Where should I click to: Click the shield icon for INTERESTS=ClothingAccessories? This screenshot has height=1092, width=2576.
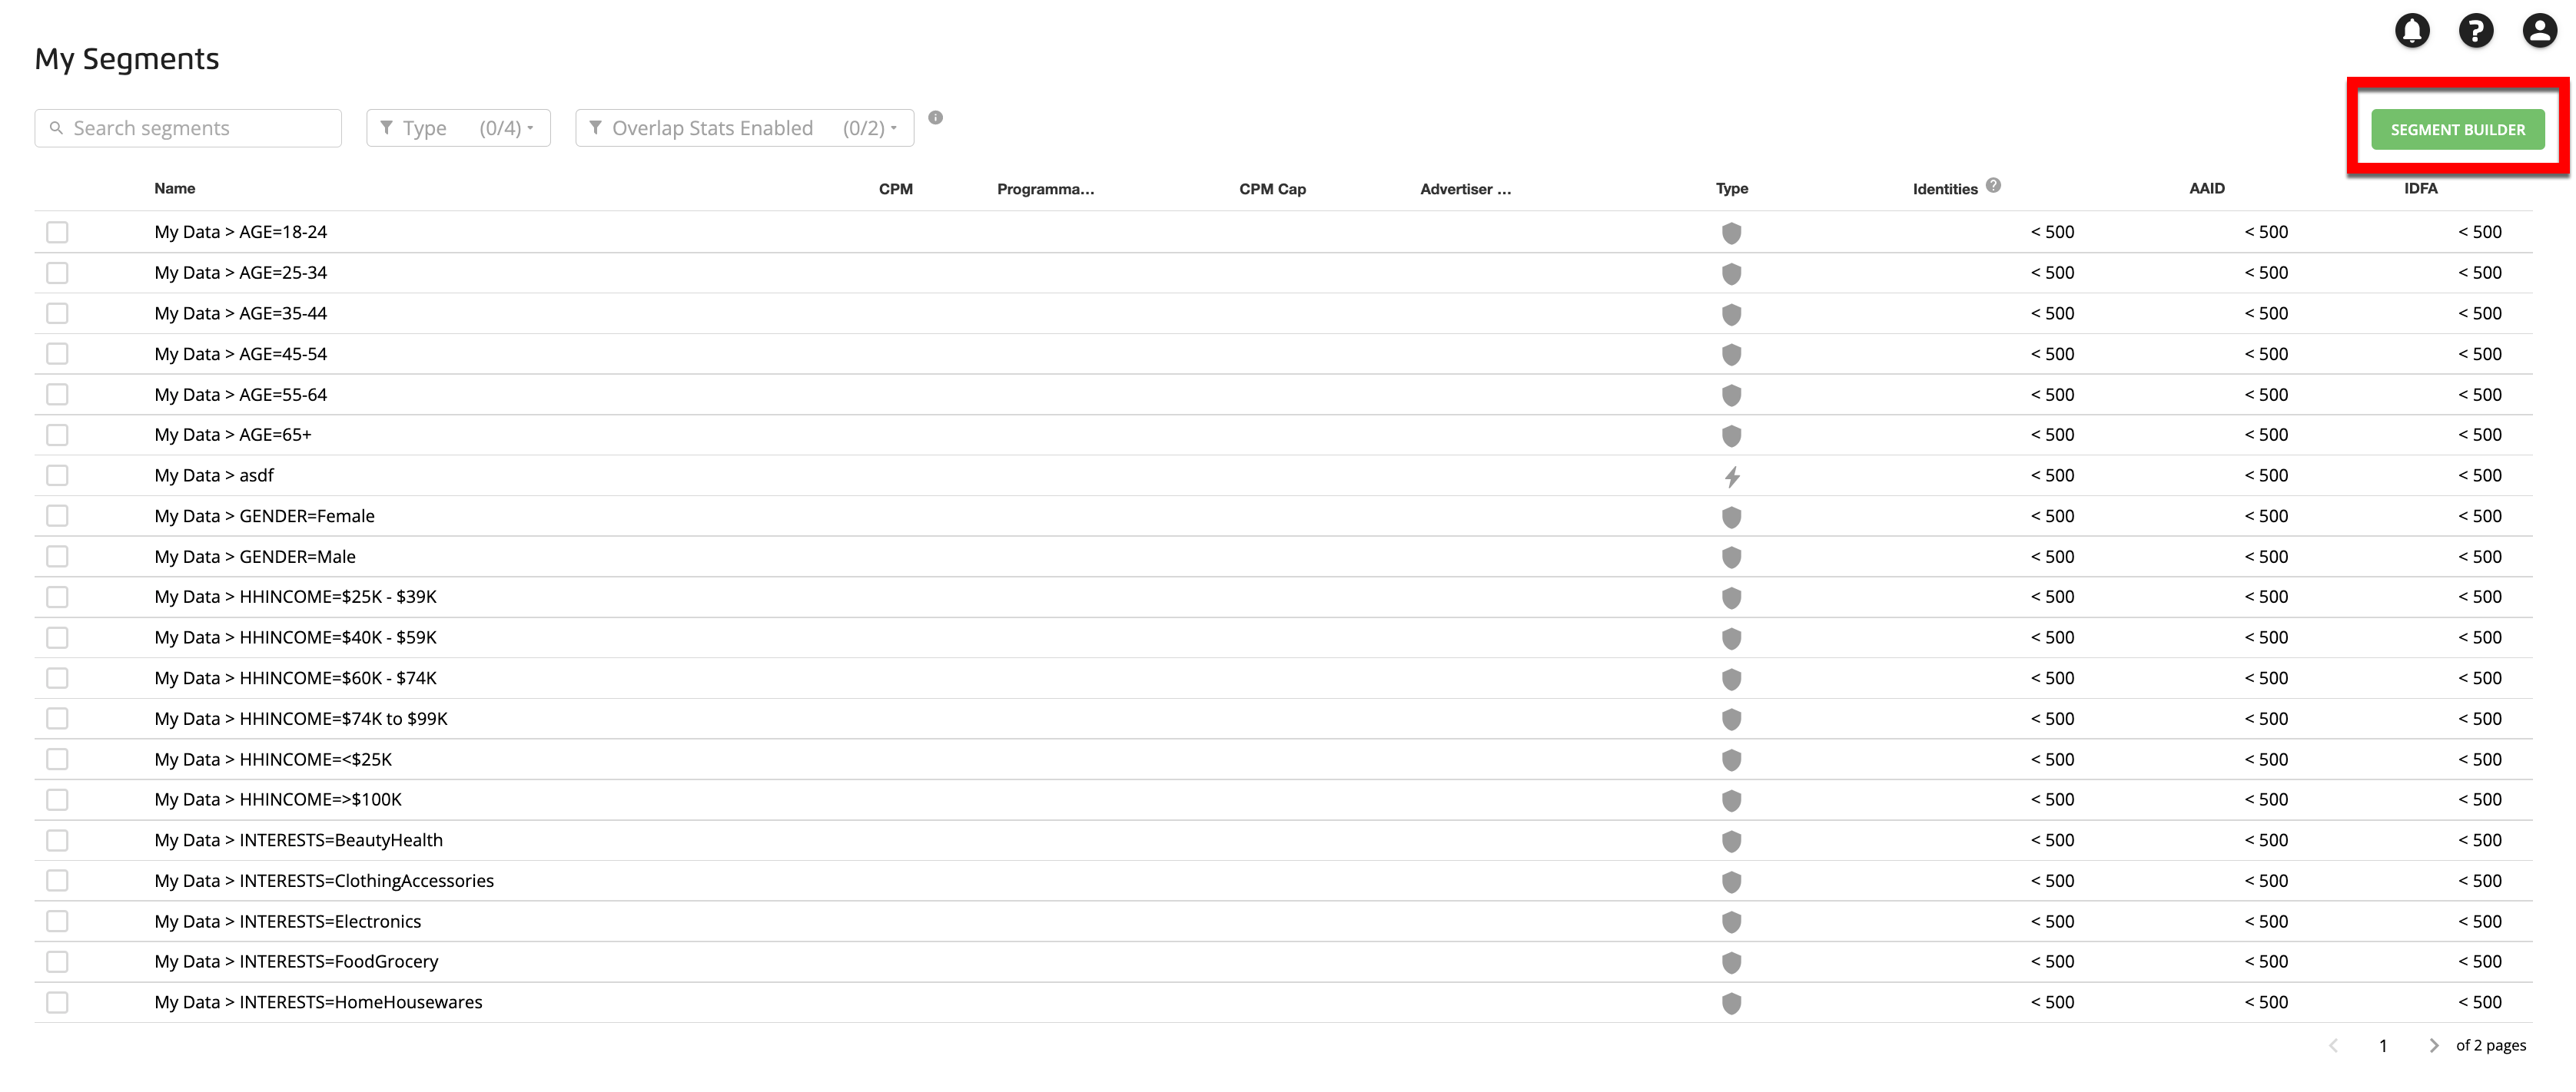[1732, 882]
